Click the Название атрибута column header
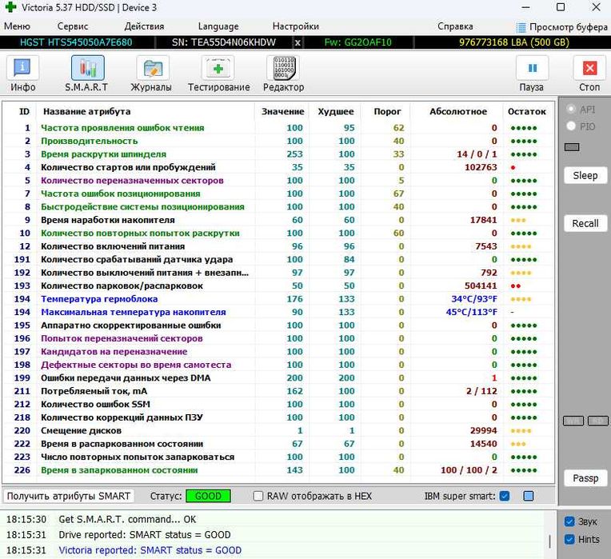The image size is (611, 559). click(x=86, y=111)
